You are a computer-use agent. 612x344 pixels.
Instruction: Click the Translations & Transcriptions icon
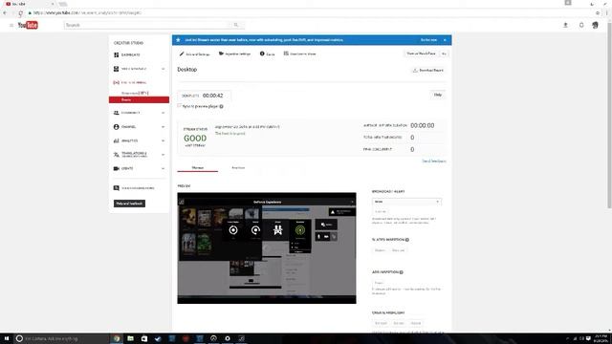(x=116, y=155)
